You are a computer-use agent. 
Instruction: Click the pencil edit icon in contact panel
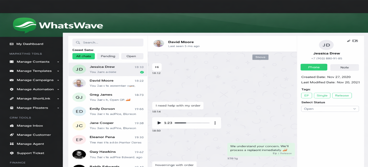(x=349, y=41)
